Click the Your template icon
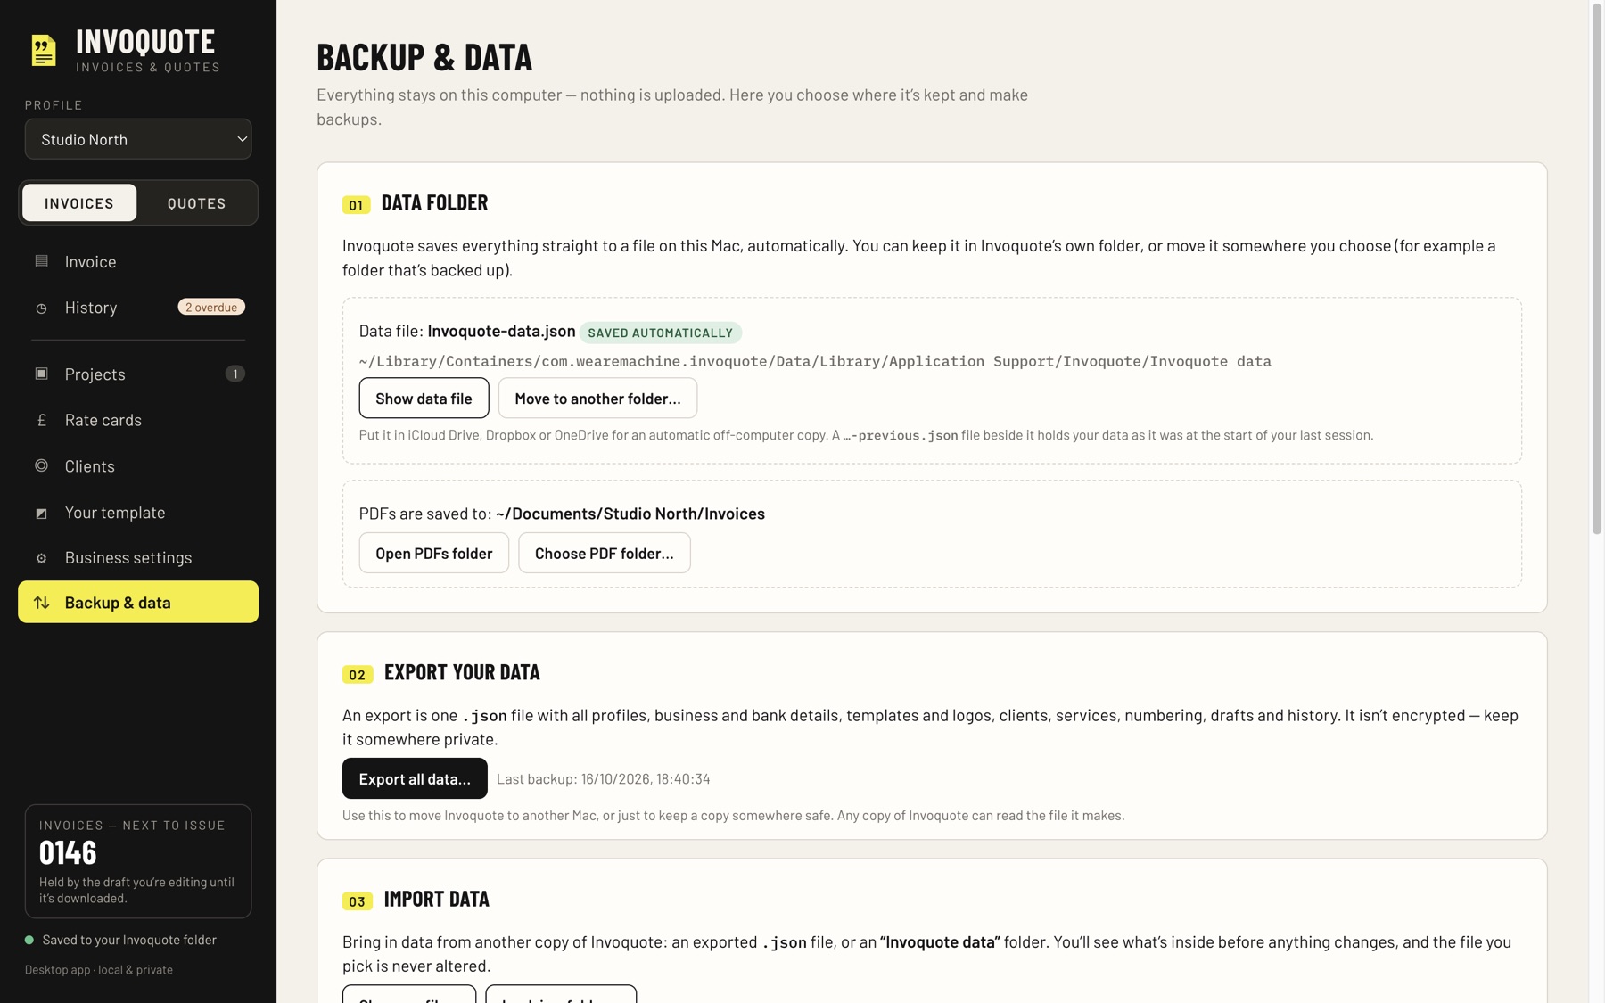This screenshot has height=1003, width=1605. (x=41, y=513)
